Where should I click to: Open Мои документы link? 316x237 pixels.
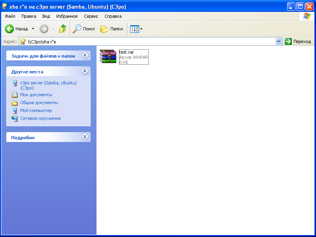[x=36, y=95]
